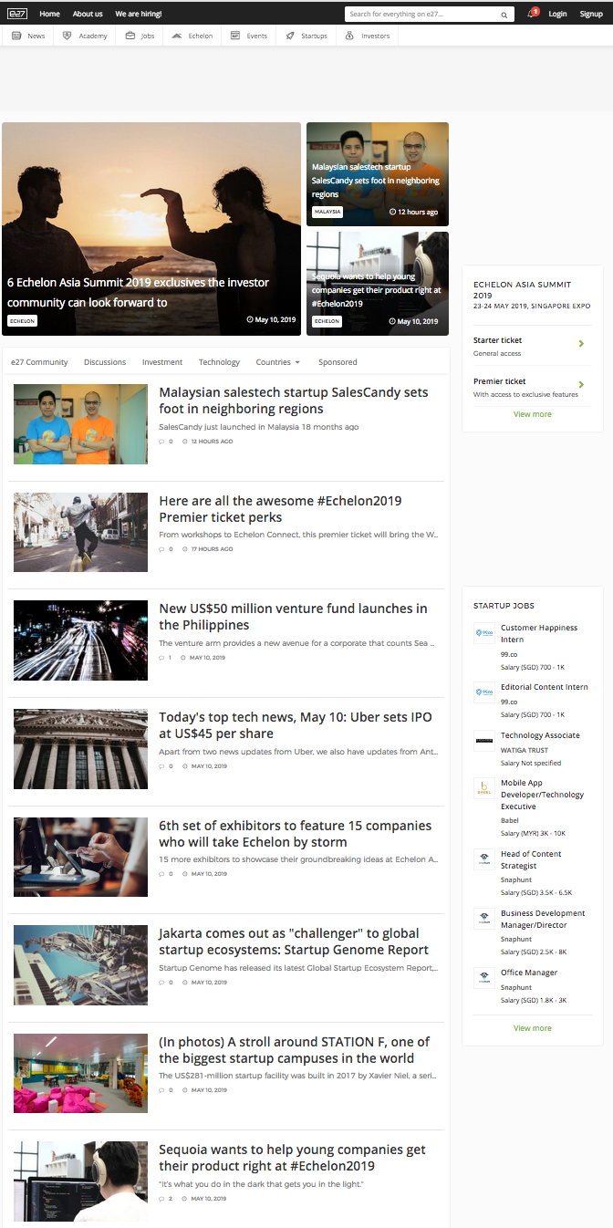Open We are hiring! link
This screenshot has height=1228, width=613.
(x=139, y=15)
